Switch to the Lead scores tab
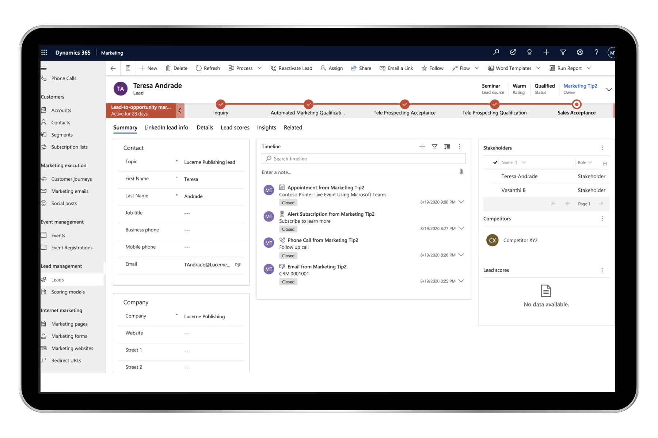658x438 pixels. tap(235, 127)
